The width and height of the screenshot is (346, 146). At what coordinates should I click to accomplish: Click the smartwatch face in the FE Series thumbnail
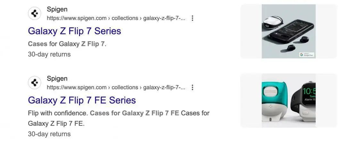pyautogui.click(x=309, y=93)
